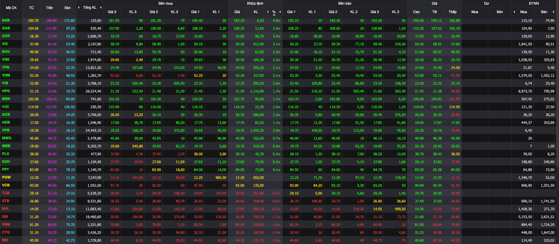Click the % column header
This screenshot has width=559, height=244.
point(274,12)
